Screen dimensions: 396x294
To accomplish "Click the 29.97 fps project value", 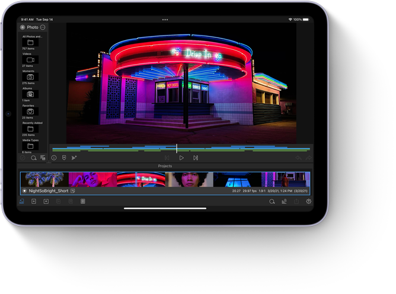I will (250, 191).
